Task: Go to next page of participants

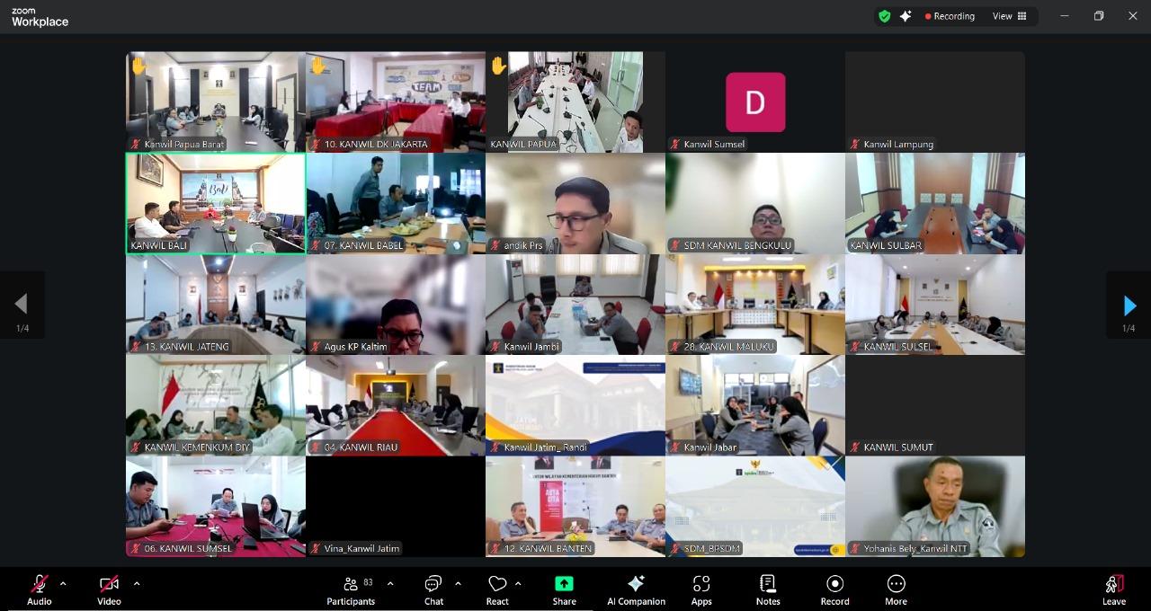Action: click(1129, 306)
